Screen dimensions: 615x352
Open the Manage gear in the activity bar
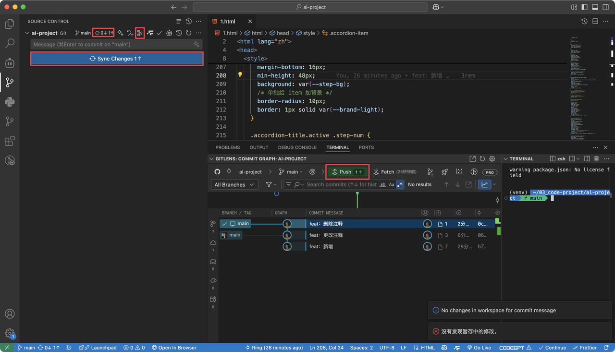click(x=10, y=333)
